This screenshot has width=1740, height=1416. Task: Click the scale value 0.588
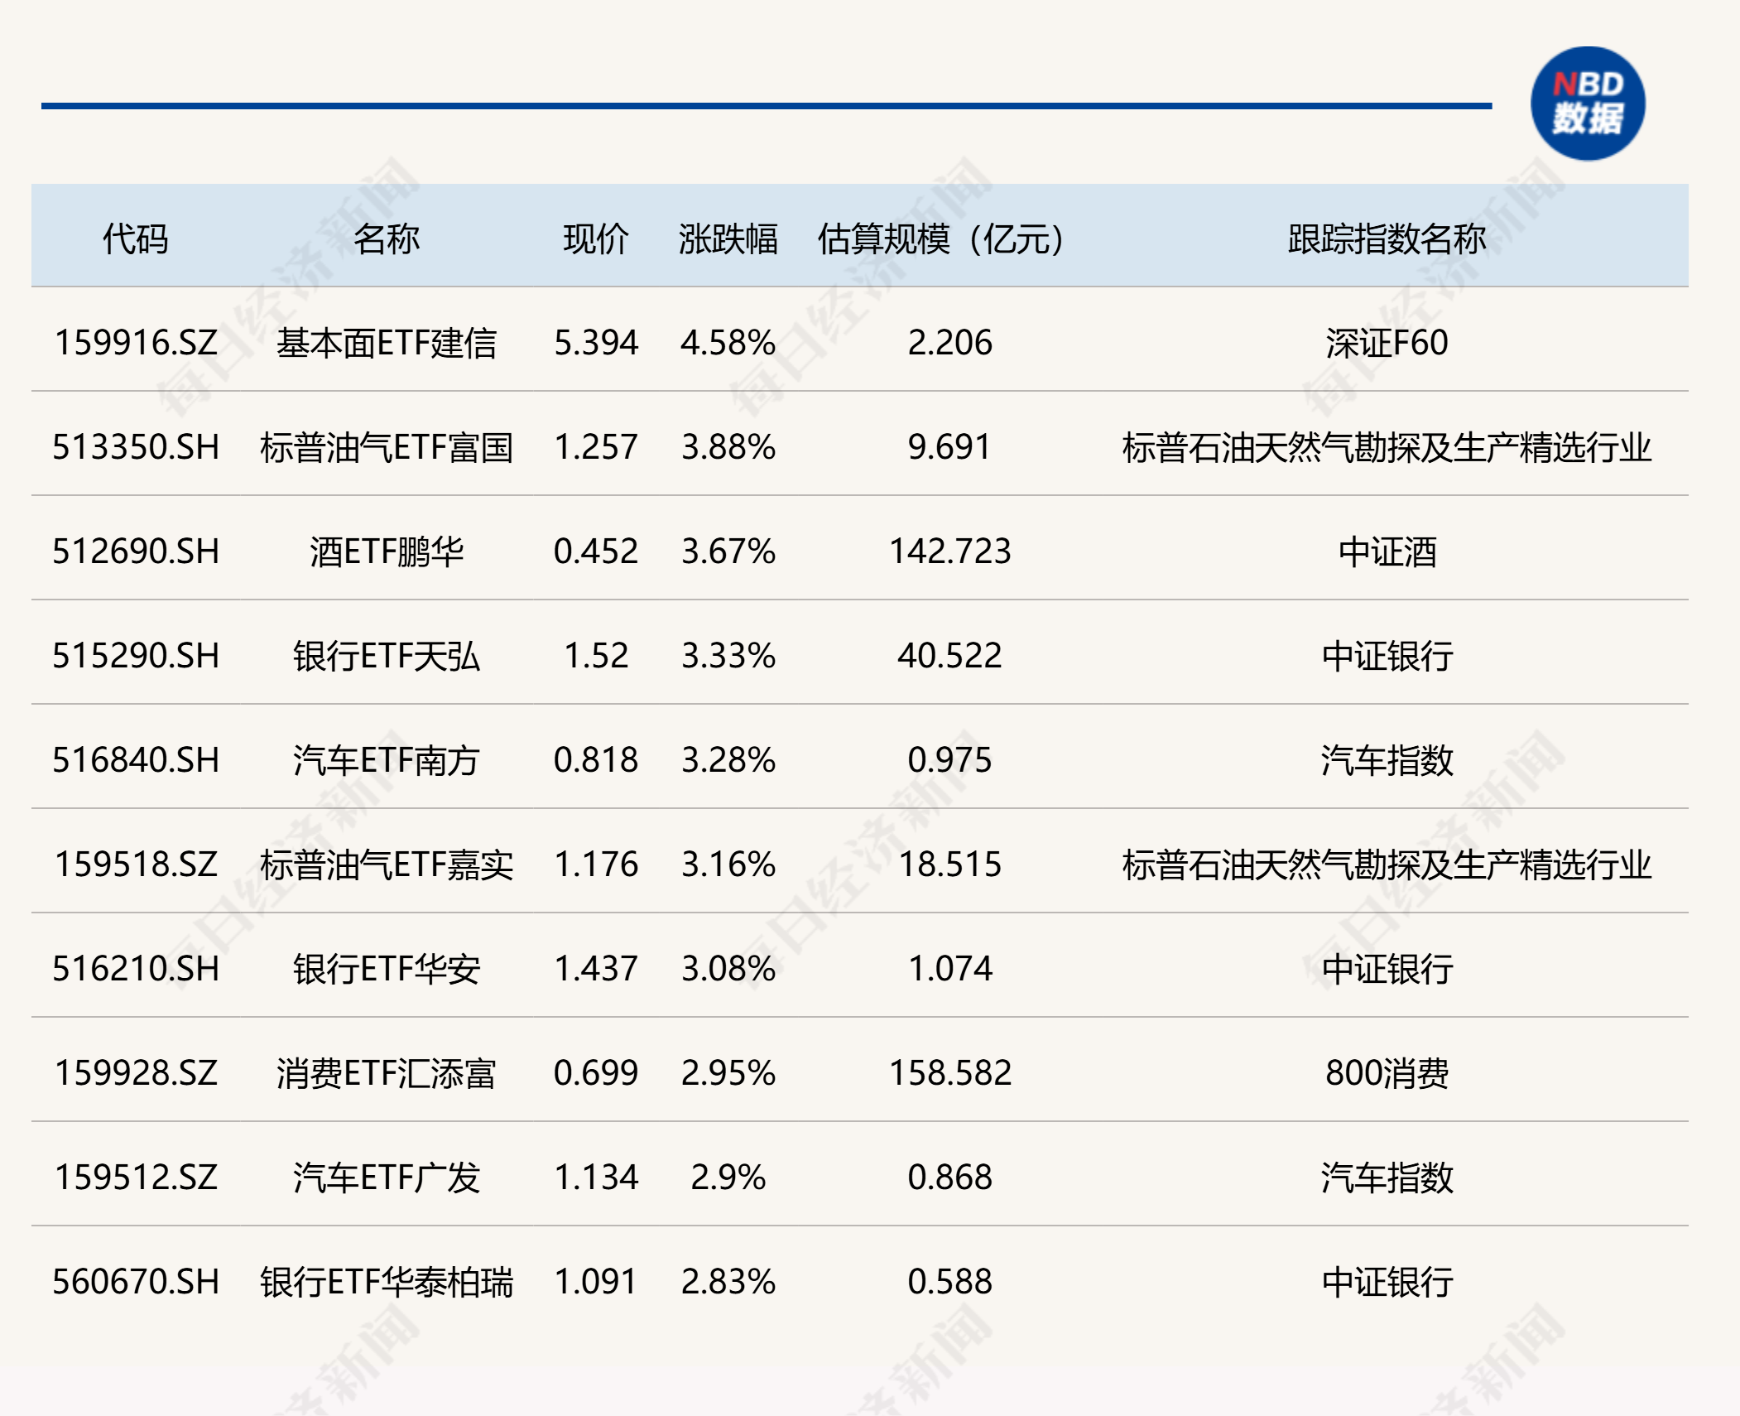(949, 1282)
